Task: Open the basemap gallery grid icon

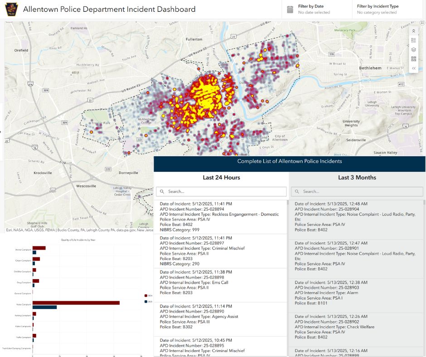Action: [413, 59]
